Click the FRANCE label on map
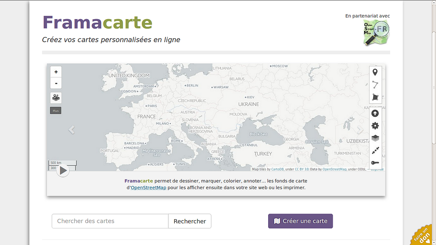Viewport: 436px width, 245px height. 146,116
